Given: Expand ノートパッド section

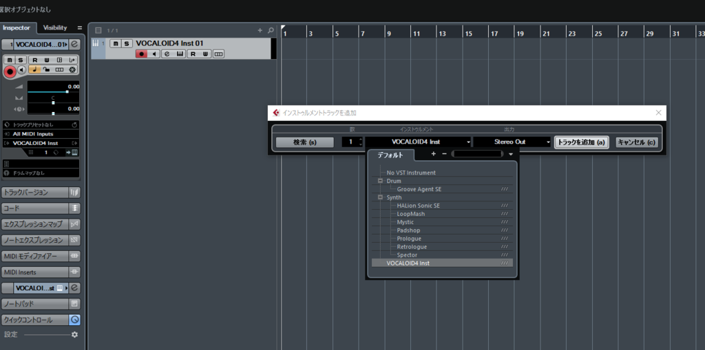Looking at the screenshot, I should (41, 304).
